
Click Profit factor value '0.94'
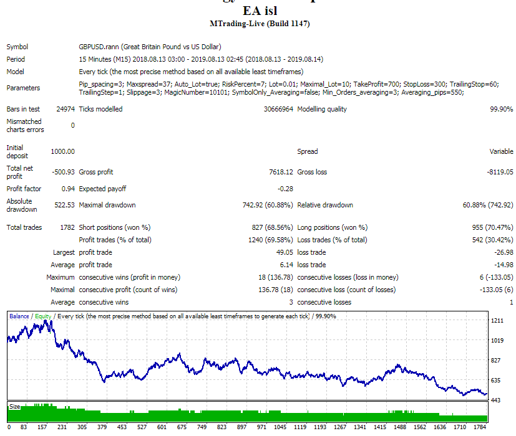pos(68,189)
